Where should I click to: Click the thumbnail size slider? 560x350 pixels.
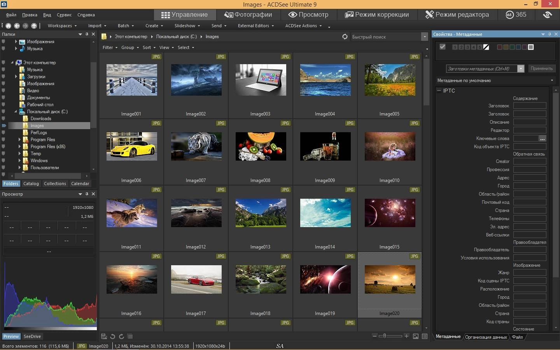click(390, 336)
